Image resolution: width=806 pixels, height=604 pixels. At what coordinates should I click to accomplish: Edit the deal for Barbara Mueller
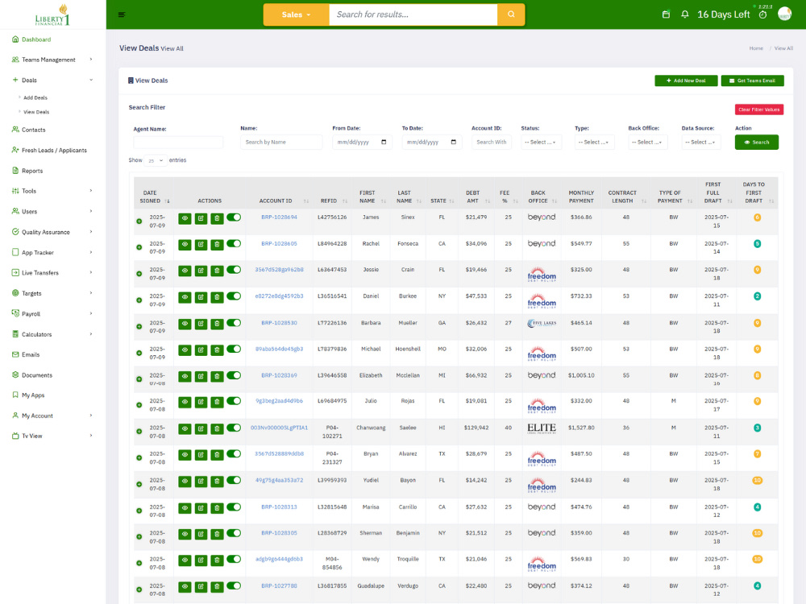coord(201,324)
